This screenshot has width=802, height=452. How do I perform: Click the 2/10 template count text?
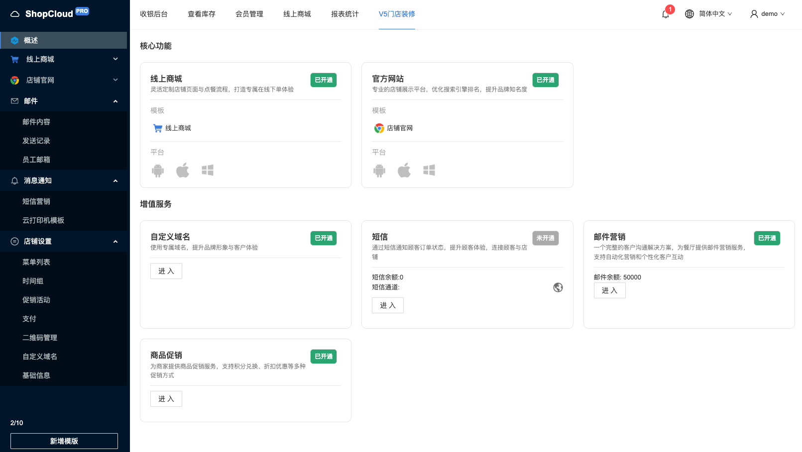click(x=17, y=423)
